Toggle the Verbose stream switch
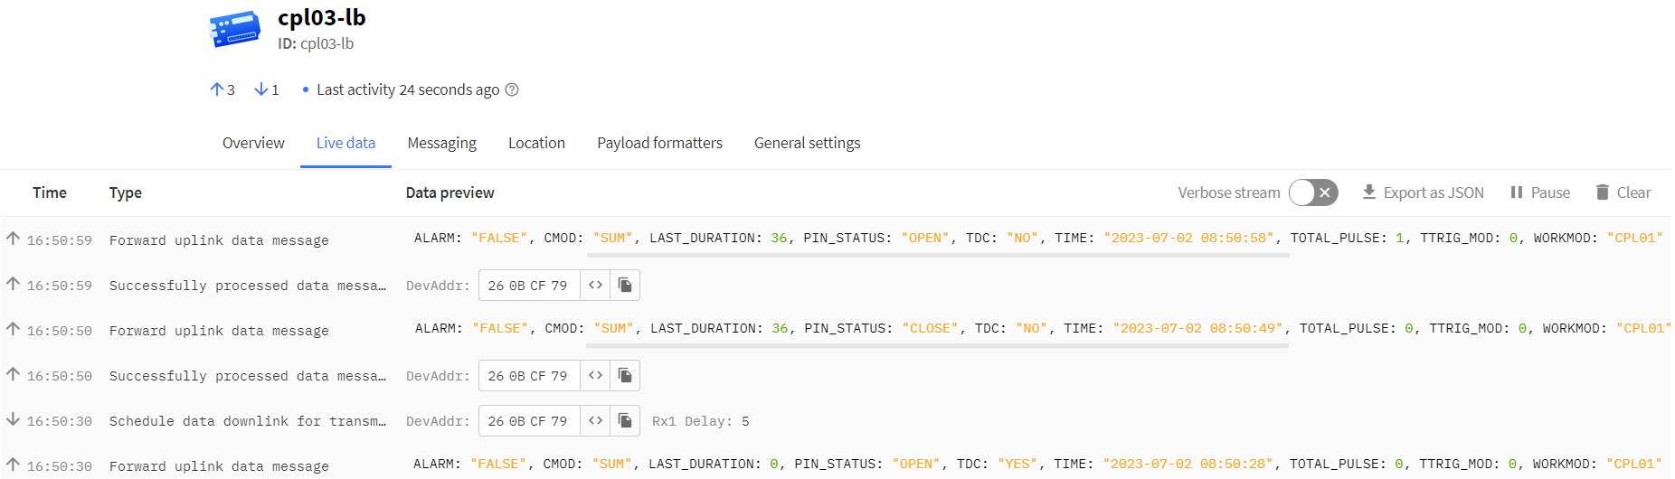The width and height of the screenshot is (1675, 479). tap(1313, 193)
